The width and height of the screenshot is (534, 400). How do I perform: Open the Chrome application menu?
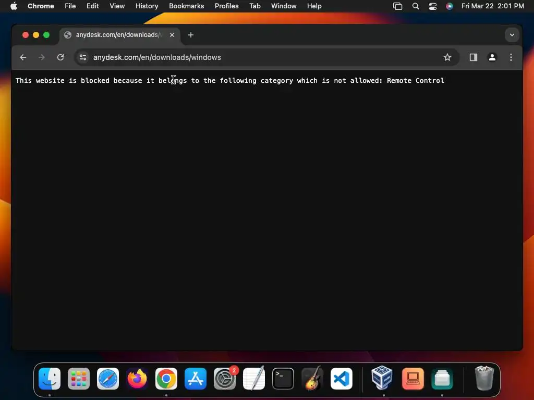tap(41, 6)
